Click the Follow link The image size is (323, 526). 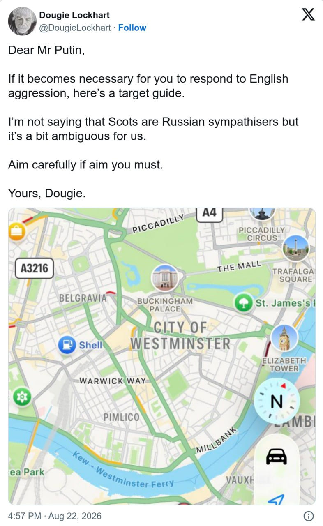[132, 28]
